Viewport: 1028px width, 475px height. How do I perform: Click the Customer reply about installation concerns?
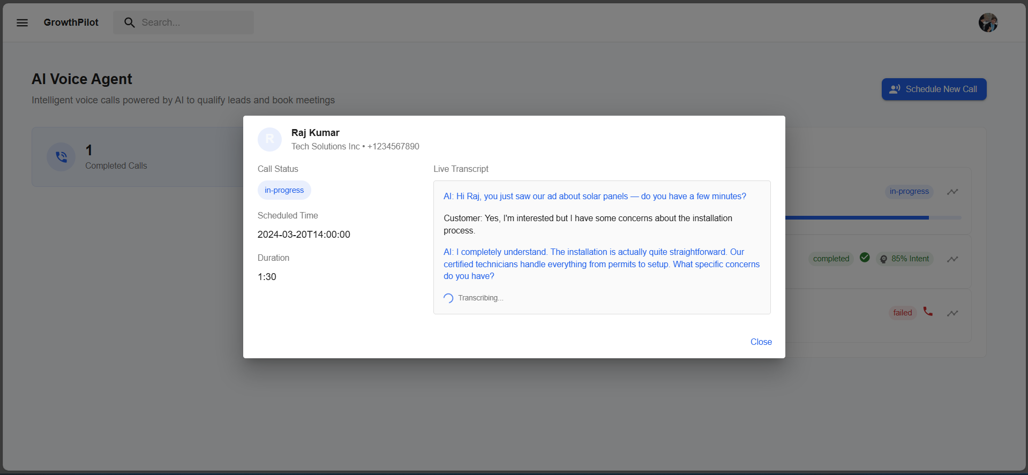pos(588,224)
